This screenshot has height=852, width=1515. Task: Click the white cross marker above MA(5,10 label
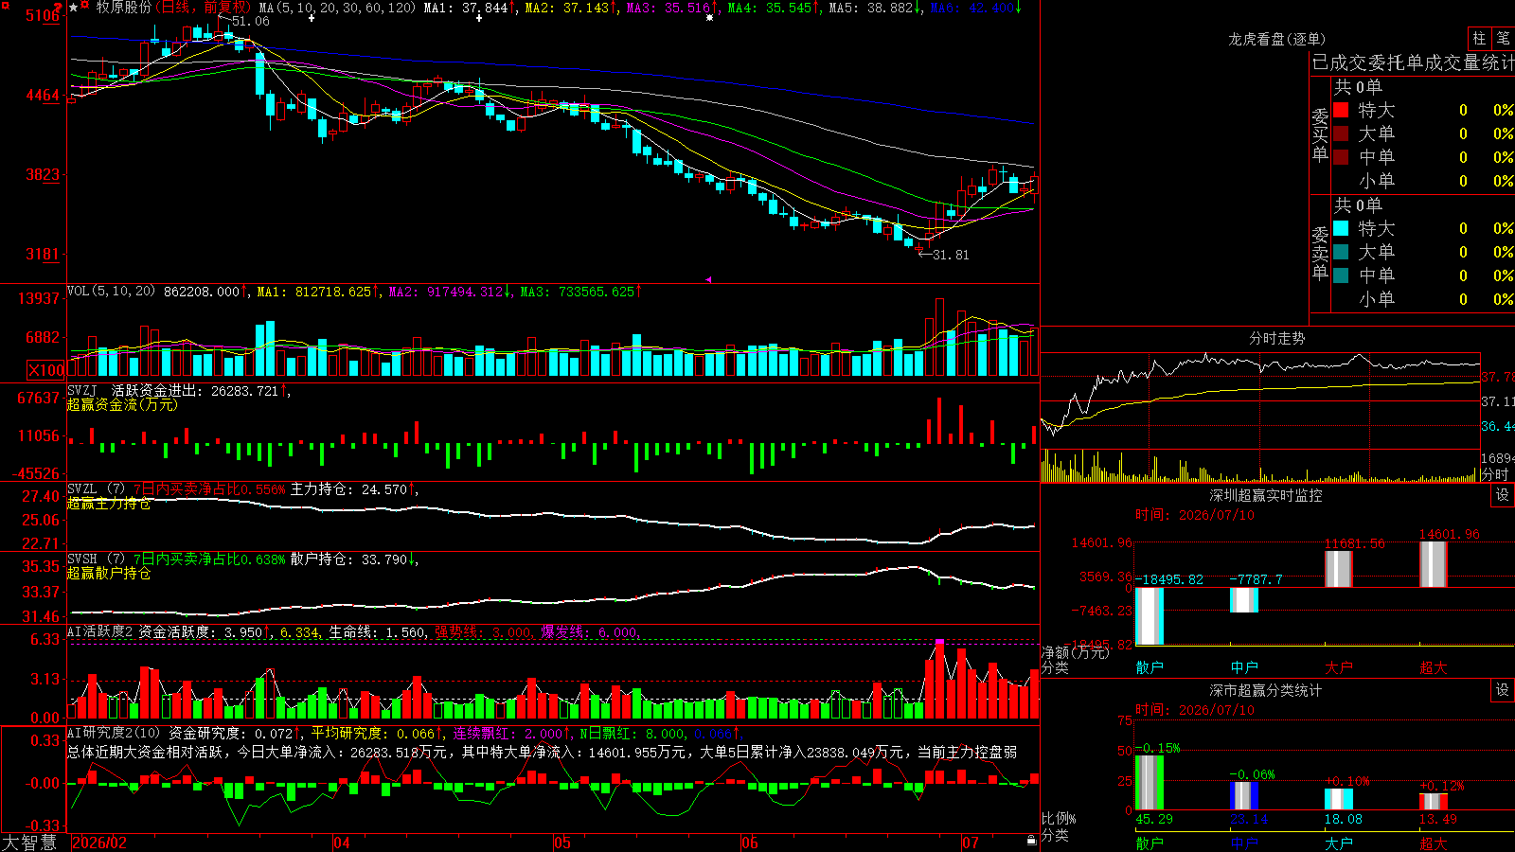tap(312, 18)
